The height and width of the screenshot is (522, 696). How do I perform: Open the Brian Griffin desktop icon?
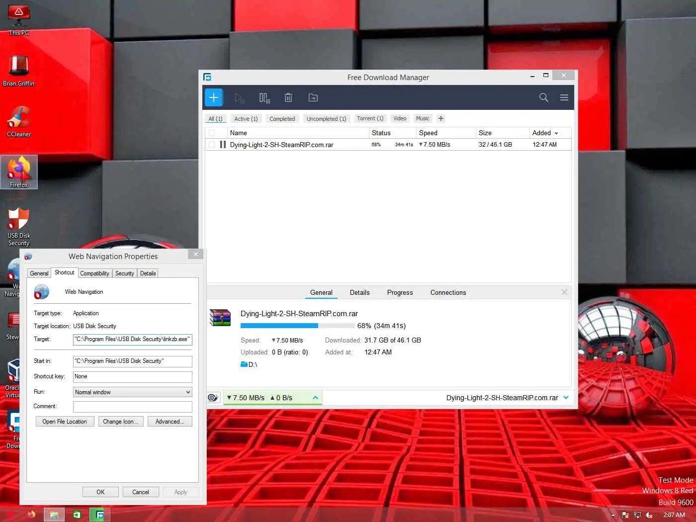point(19,71)
